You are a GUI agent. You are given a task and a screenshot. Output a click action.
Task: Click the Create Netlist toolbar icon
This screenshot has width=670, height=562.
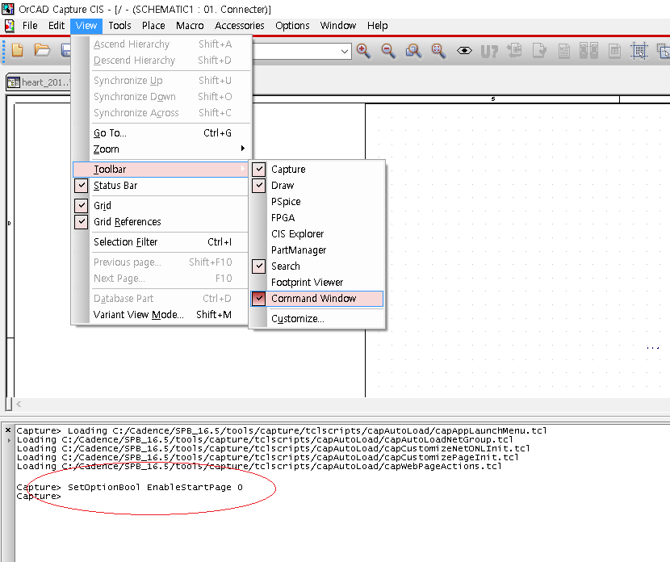(564, 51)
